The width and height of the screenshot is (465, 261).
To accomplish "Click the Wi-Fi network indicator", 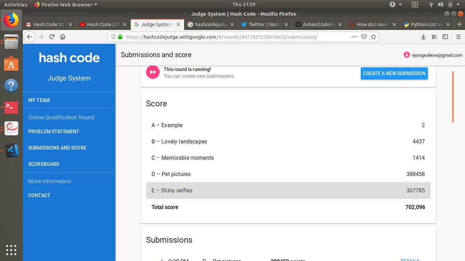I will pyautogui.click(x=431, y=5).
